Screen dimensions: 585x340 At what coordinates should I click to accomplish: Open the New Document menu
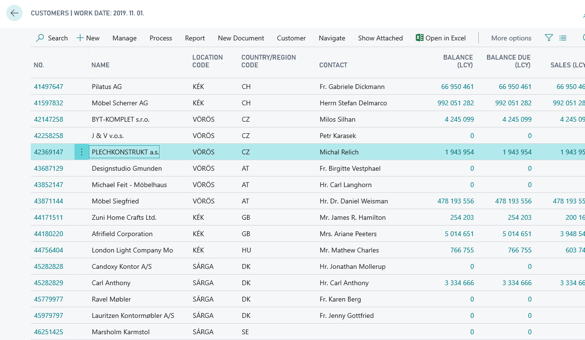point(241,38)
